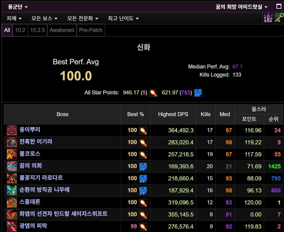This screenshot has height=232, width=284.
Task: Click the Kills column header
Action: click(x=206, y=114)
